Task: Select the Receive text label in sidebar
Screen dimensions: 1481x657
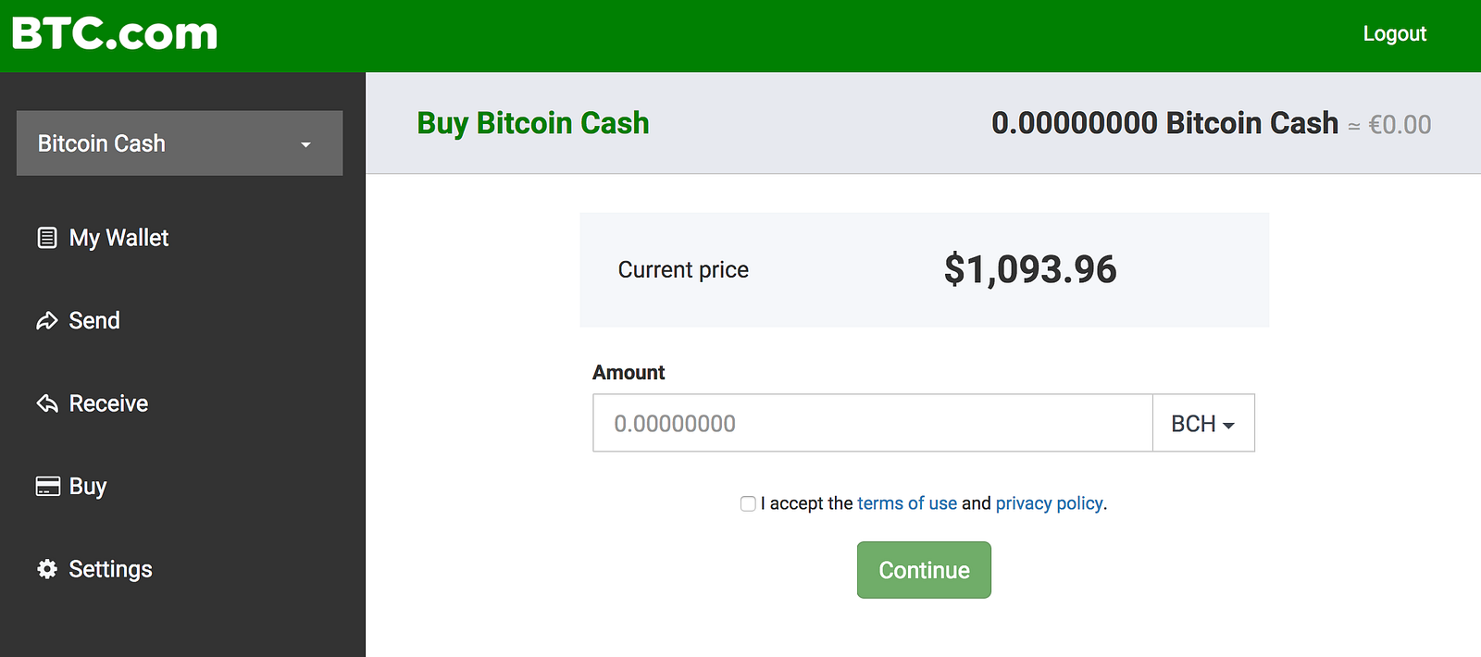Action: [108, 403]
